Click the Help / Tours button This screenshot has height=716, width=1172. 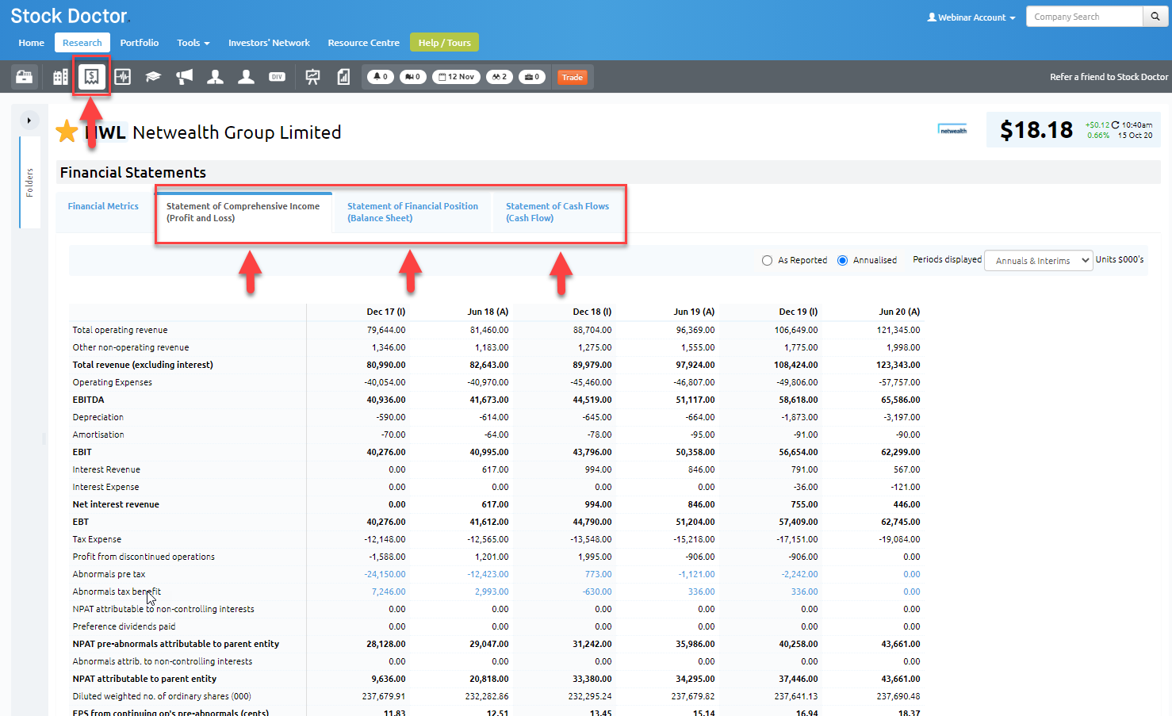click(x=444, y=43)
